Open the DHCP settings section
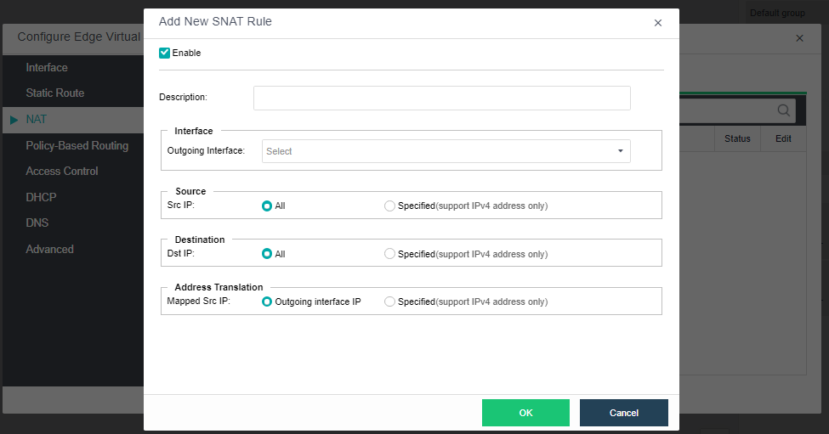 point(41,197)
